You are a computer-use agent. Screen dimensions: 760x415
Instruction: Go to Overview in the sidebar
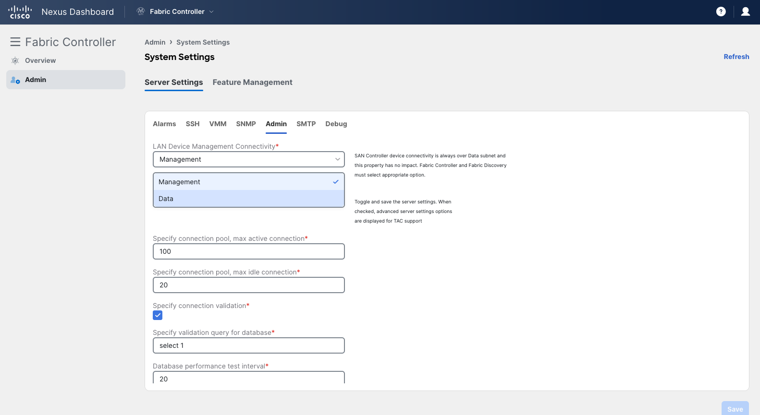pos(40,60)
